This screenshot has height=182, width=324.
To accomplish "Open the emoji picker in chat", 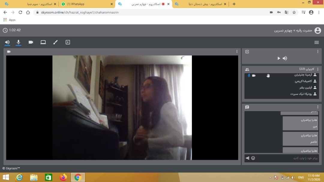I will [x=253, y=158].
